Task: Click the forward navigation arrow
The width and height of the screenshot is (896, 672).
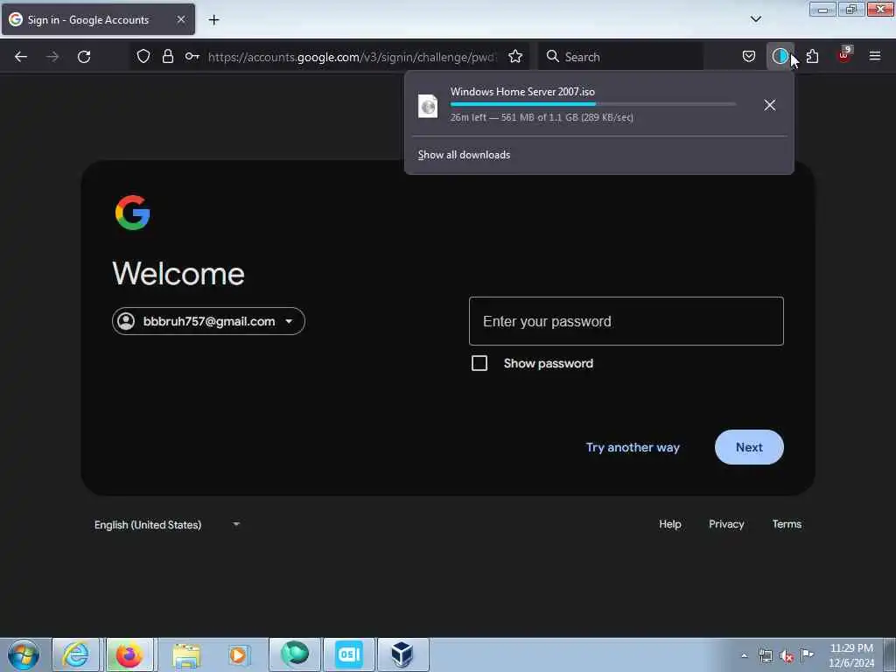Action: pos(52,57)
